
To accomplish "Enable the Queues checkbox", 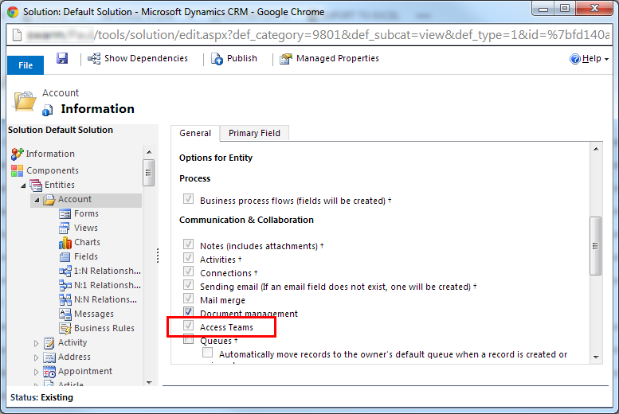I will pyautogui.click(x=189, y=341).
